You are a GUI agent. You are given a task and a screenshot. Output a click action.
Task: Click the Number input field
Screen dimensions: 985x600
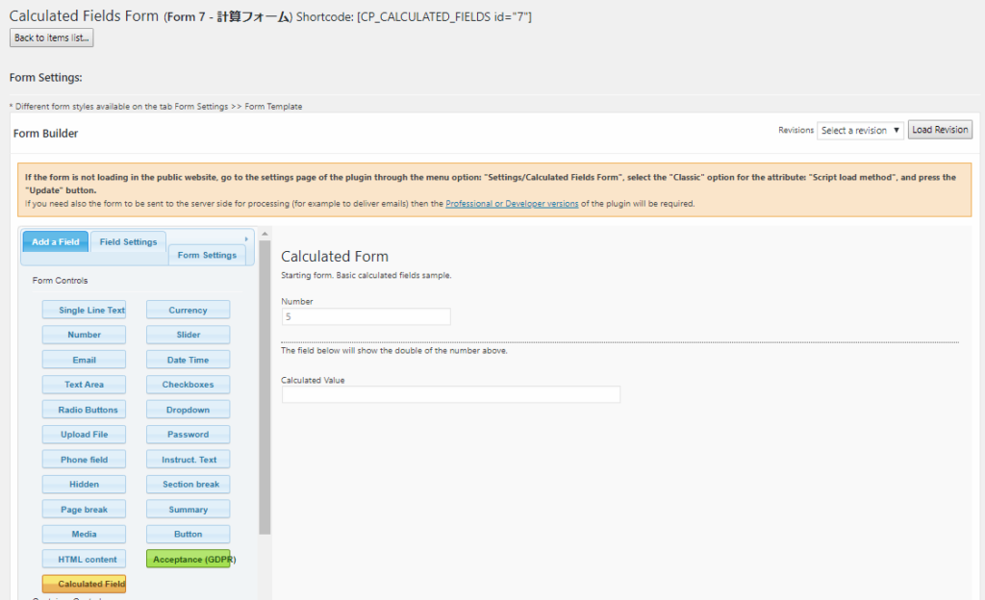[366, 316]
